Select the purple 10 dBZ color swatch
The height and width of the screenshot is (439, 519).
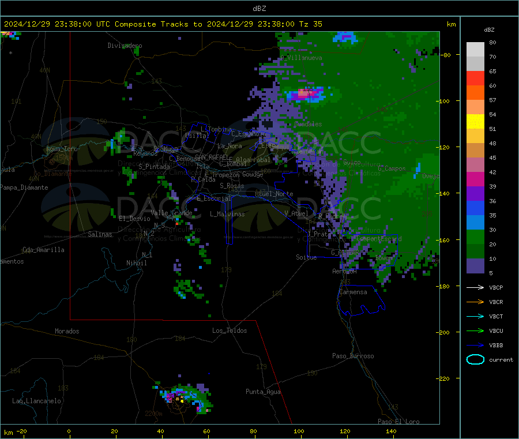click(475, 265)
